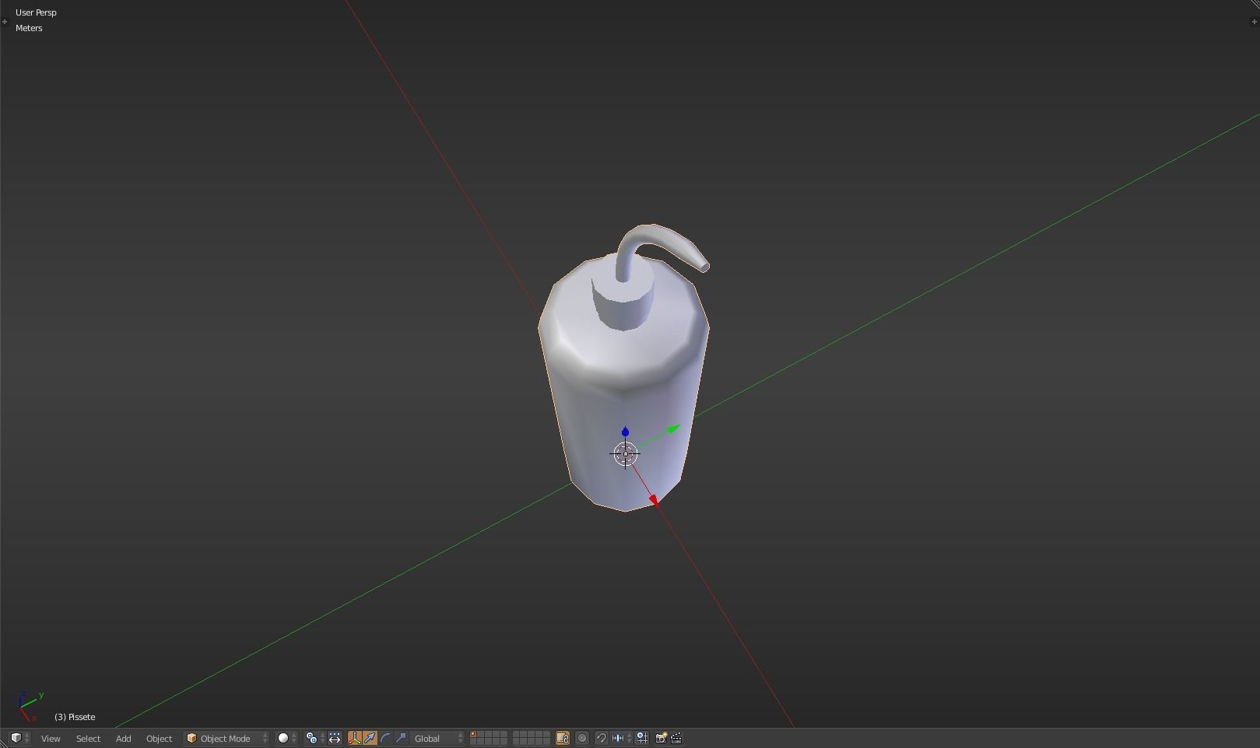
Task: Open the Add menu
Action: [123, 738]
